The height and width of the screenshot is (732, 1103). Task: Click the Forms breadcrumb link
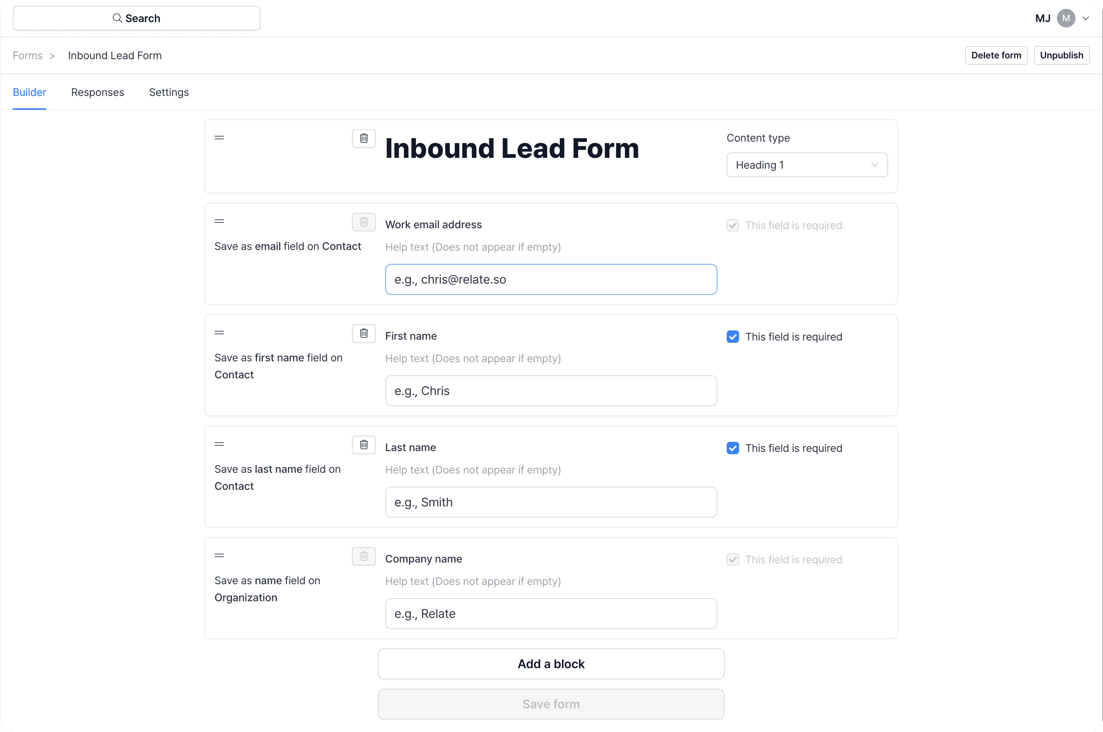point(27,56)
